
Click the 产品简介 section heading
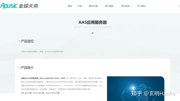pyautogui.click(x=27, y=68)
